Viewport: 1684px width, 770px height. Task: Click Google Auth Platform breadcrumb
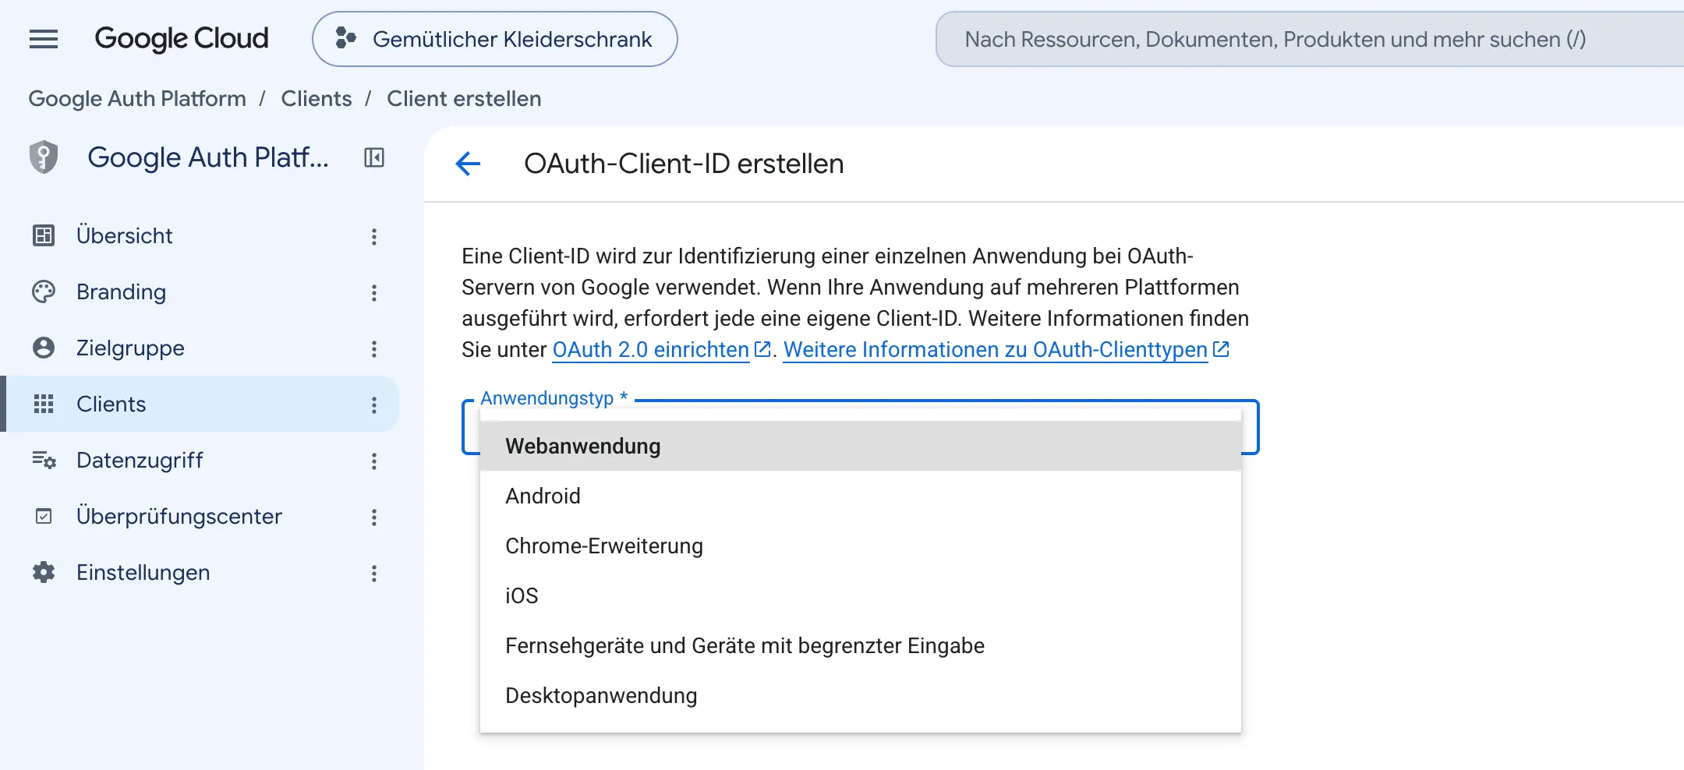coord(137,98)
